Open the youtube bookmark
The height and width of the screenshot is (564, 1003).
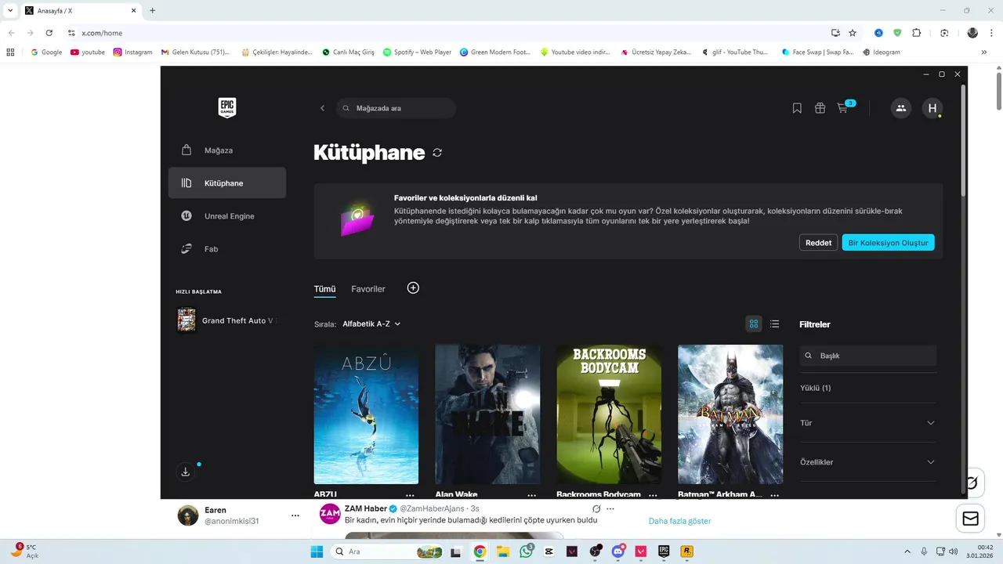[x=88, y=52]
